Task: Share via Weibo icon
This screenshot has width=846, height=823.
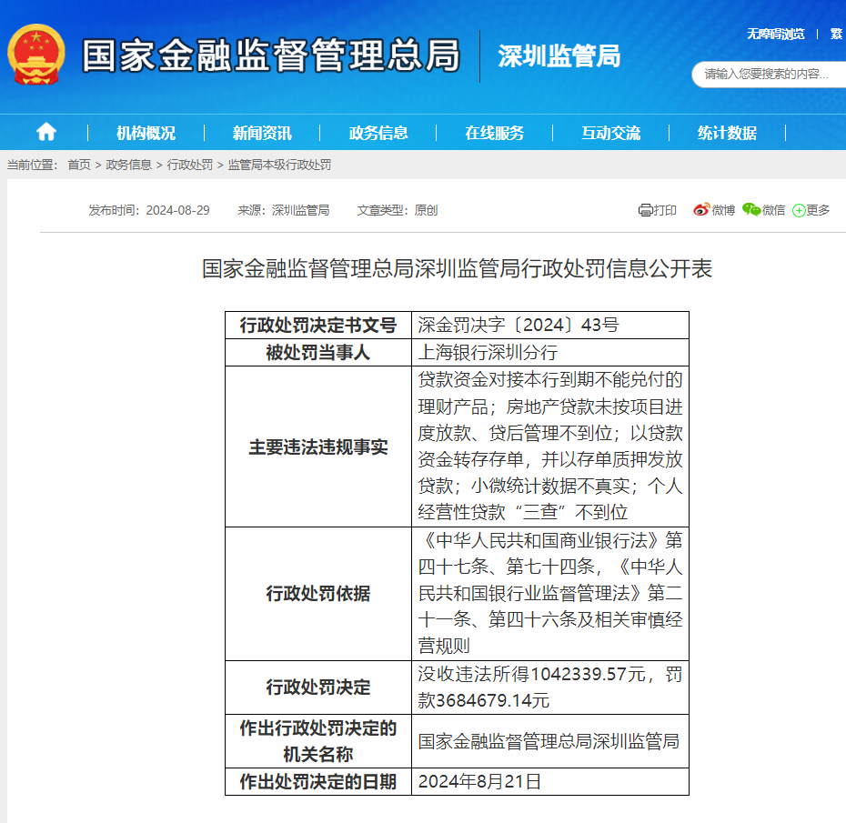Action: click(701, 210)
